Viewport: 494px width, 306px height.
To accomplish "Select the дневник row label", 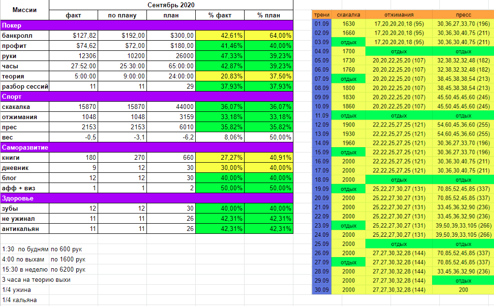I will tap(25, 168).
